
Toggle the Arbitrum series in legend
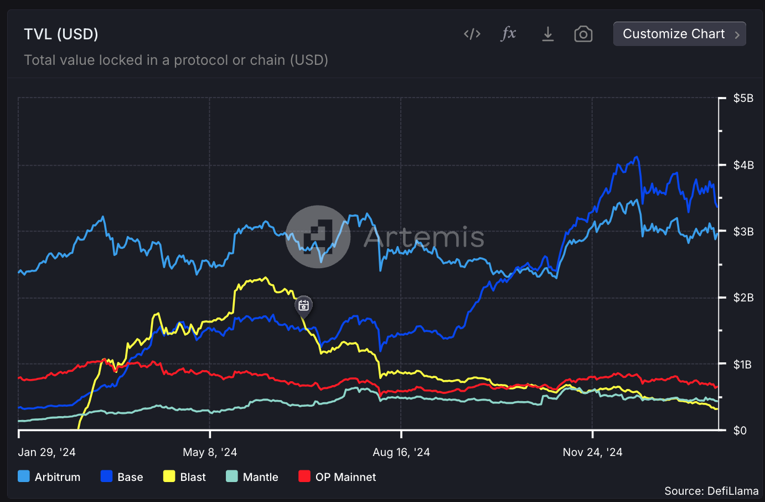tap(49, 477)
